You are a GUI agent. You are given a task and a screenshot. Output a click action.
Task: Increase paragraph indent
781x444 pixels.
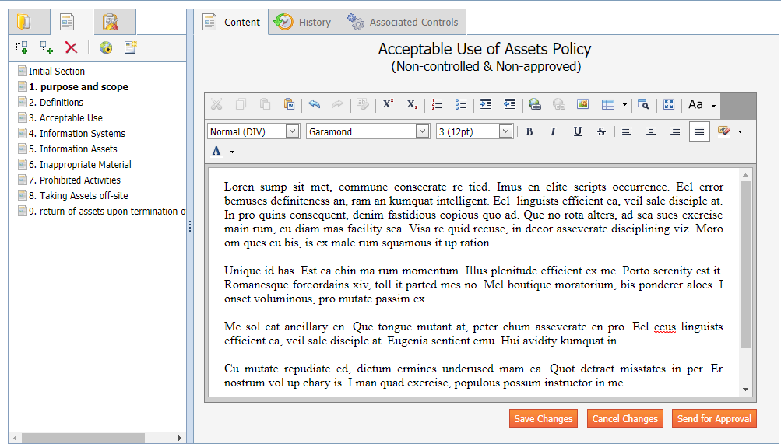[486, 104]
